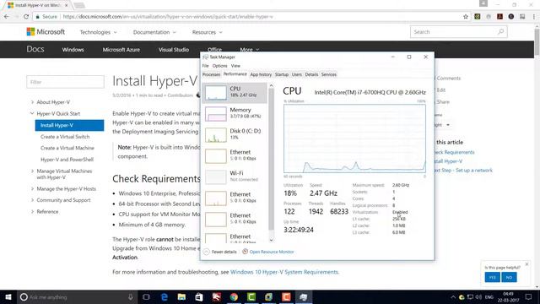Open the Windows Start menu
The image size is (540, 304).
tap(8, 296)
